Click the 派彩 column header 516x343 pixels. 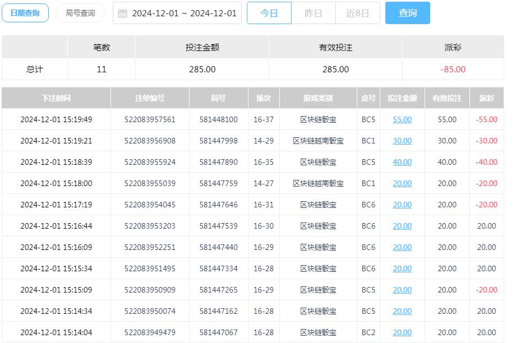pos(487,98)
